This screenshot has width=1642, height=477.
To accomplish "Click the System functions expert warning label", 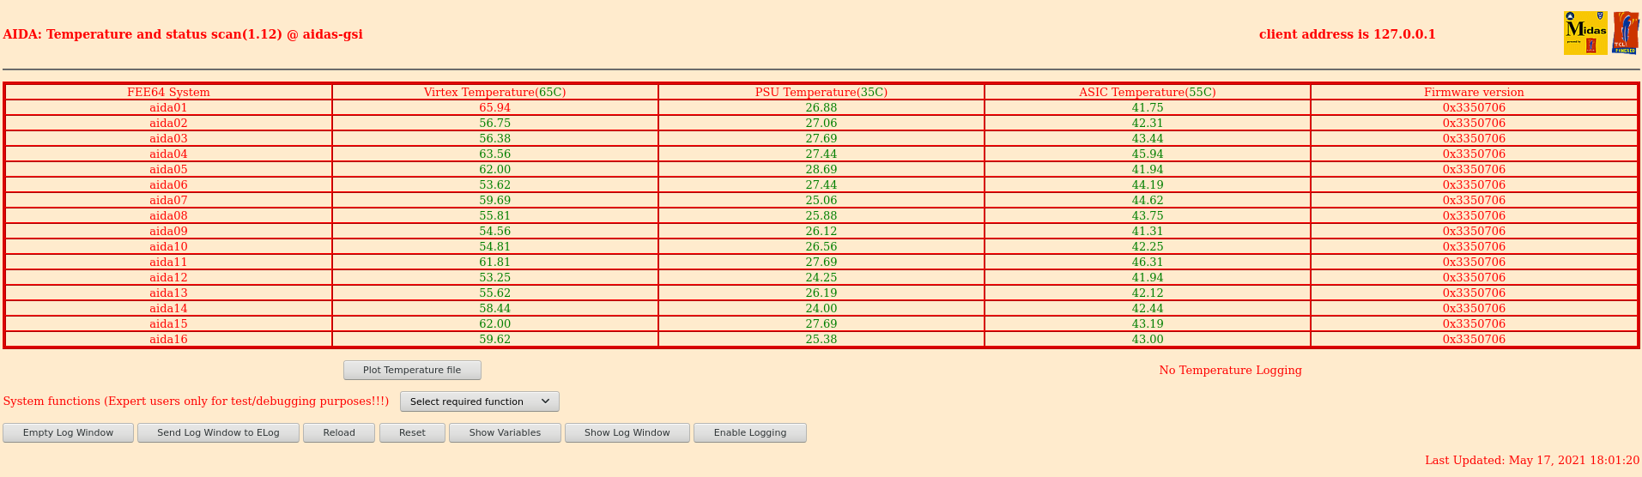I will click(196, 401).
